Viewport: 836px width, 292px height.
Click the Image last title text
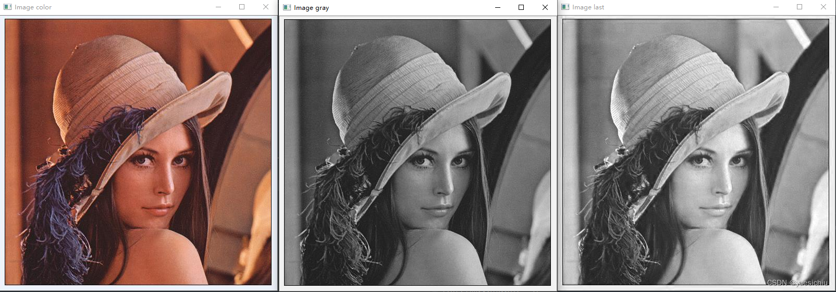[x=588, y=7]
